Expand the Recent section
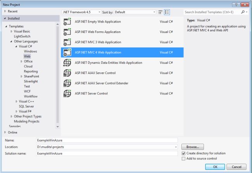Screen dimensions: 252x173 point(5,11)
